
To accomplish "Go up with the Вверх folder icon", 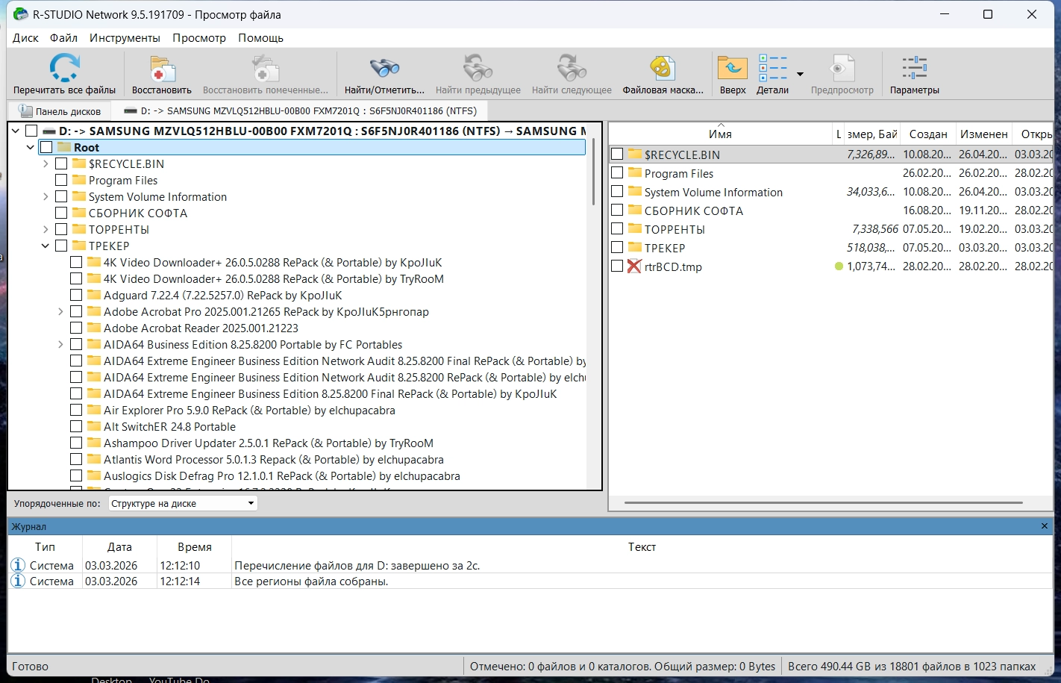I will (733, 68).
